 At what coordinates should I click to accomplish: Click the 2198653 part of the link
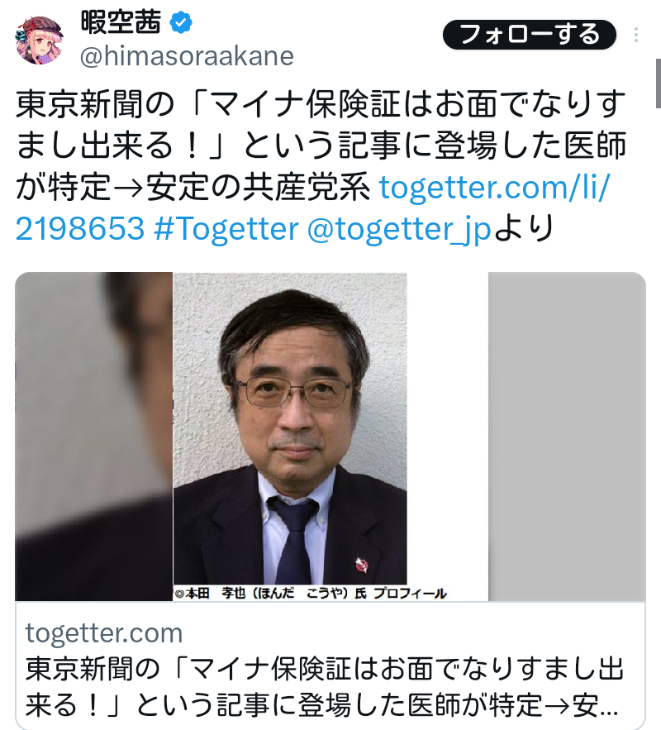pos(80,229)
